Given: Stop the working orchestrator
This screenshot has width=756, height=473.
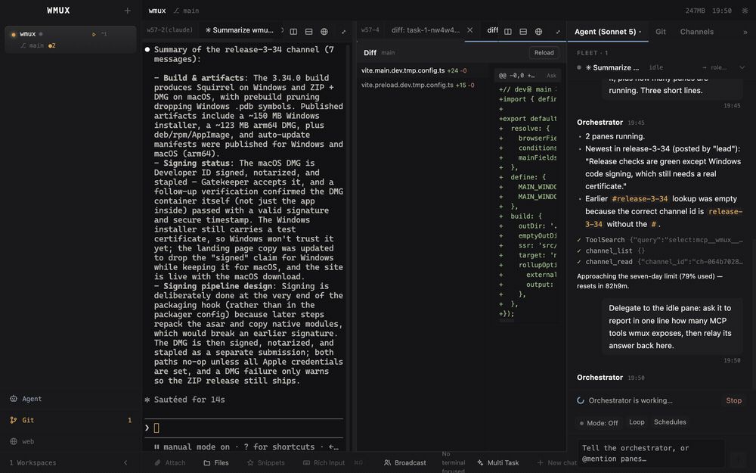Looking at the screenshot, I should (x=733, y=400).
